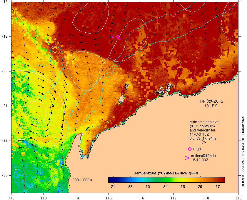Click the cyan 200 1000m isobath legend line
Image resolution: width=247 pixels, height=200 pixels.
(78, 183)
